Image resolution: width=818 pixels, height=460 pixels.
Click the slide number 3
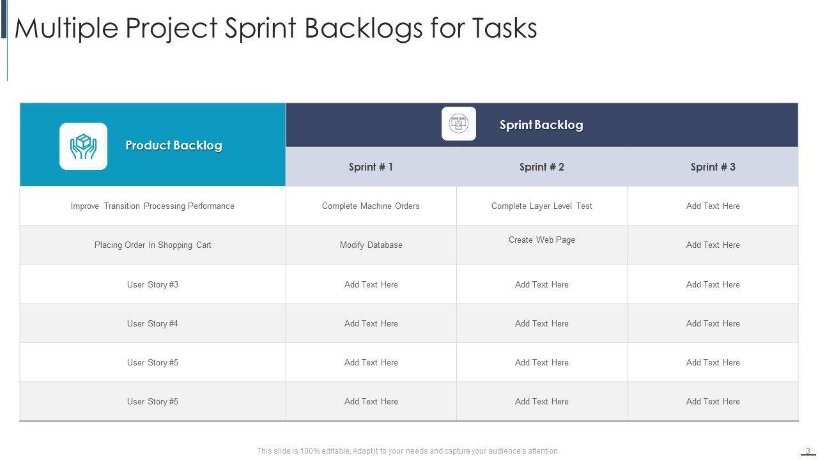tap(808, 451)
